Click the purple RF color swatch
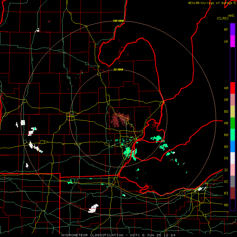The image size is (237, 237). click(x=233, y=29)
